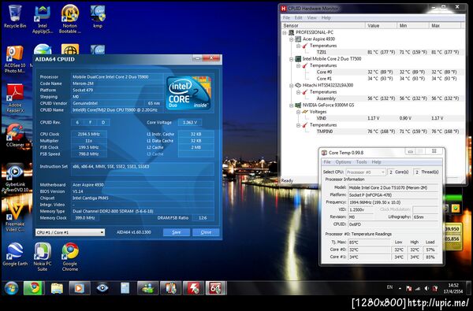Open Google Earth desktop shortcut

(15, 254)
